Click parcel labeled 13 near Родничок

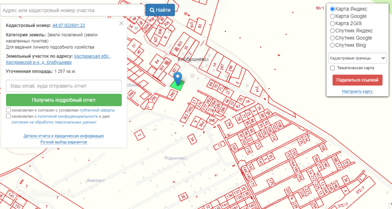[220, 145]
